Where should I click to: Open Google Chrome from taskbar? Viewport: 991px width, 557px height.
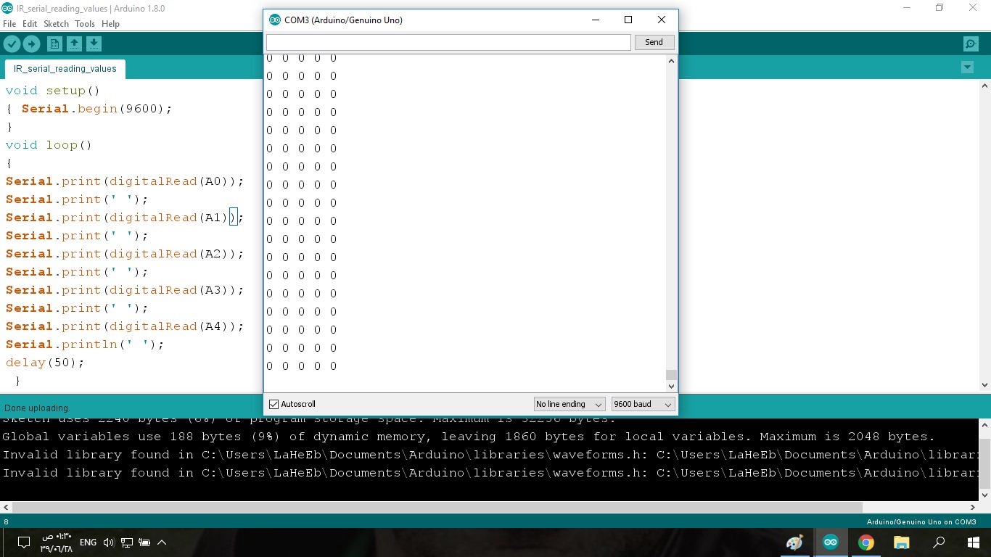click(865, 542)
